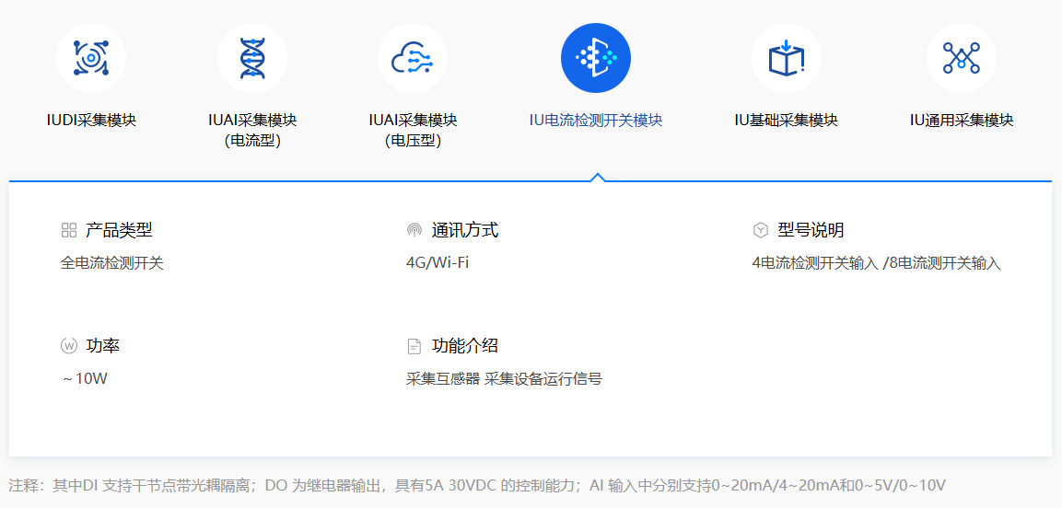
Task: Click the cube icon beside 型号说明
Action: [760, 230]
